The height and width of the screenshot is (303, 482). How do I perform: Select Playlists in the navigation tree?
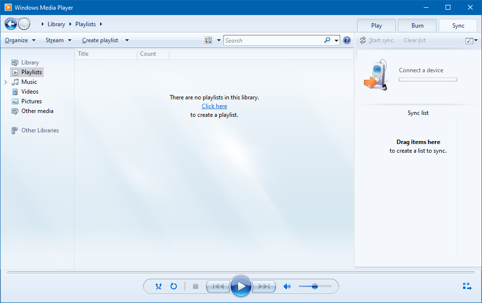tap(32, 72)
